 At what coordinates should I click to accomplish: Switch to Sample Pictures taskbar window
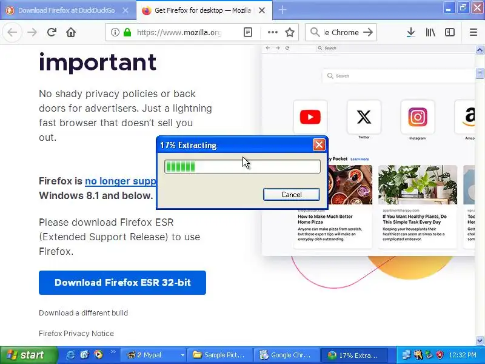pyautogui.click(x=219, y=355)
